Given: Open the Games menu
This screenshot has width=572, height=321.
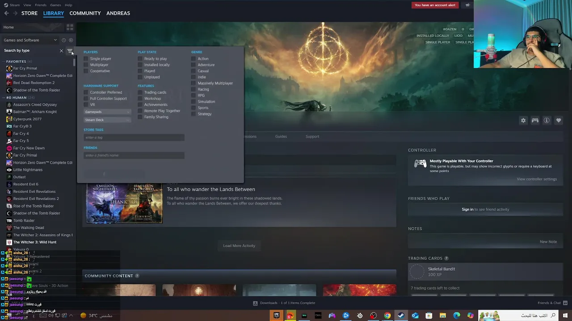Looking at the screenshot, I should pyautogui.click(x=55, y=5).
